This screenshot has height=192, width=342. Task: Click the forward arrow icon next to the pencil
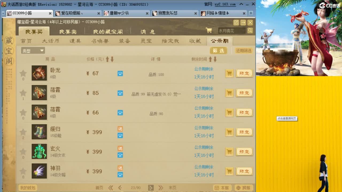tap(243, 23)
